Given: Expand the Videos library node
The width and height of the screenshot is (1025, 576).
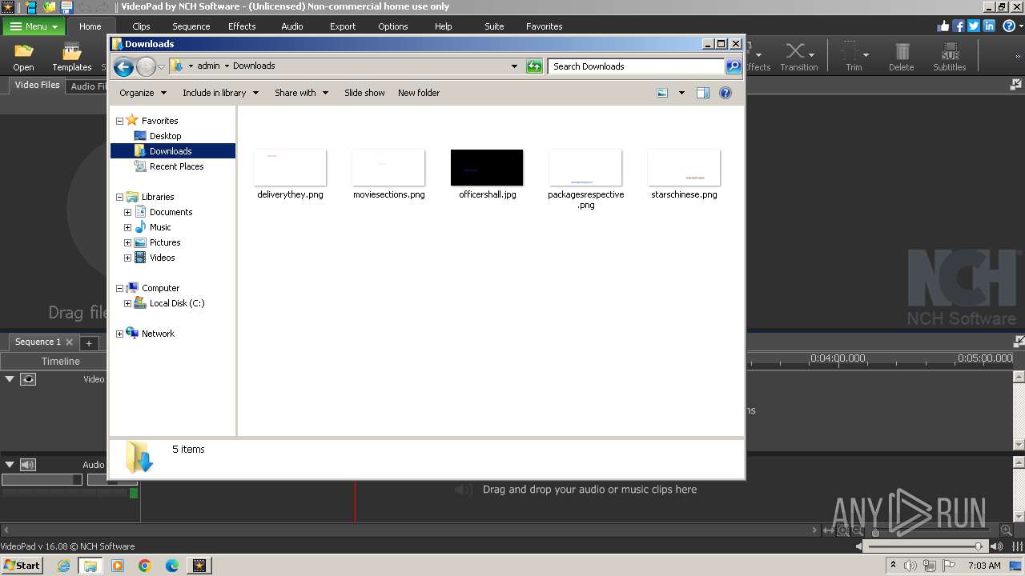Looking at the screenshot, I should pyautogui.click(x=127, y=258).
